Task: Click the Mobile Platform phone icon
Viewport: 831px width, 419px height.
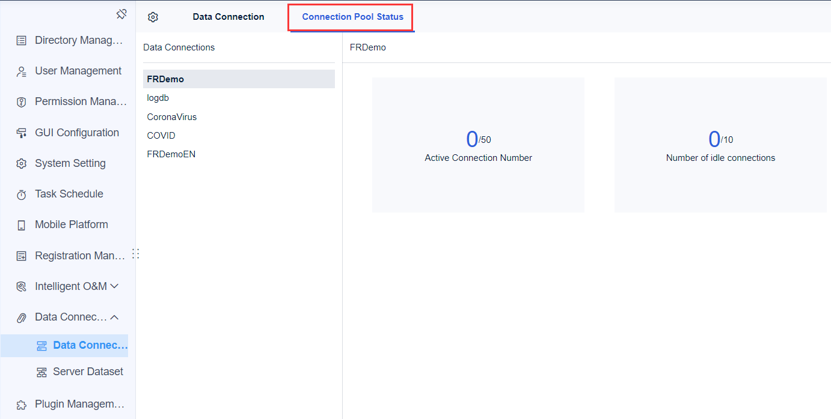Action: (x=22, y=225)
